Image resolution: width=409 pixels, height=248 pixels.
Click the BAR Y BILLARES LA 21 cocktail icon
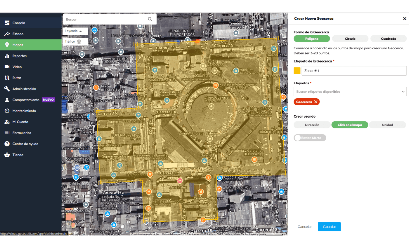(96, 87)
